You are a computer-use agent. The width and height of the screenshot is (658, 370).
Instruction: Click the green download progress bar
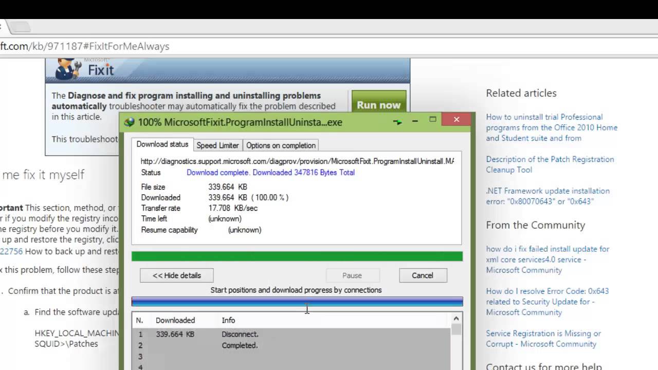297,256
